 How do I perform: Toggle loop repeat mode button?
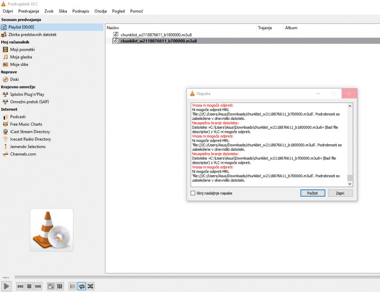pyautogui.click(x=81, y=287)
